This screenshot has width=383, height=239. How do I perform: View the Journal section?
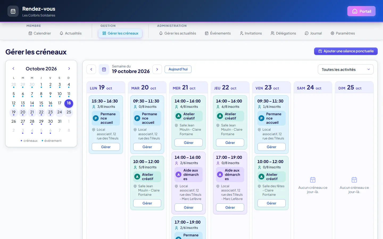(x=313, y=33)
